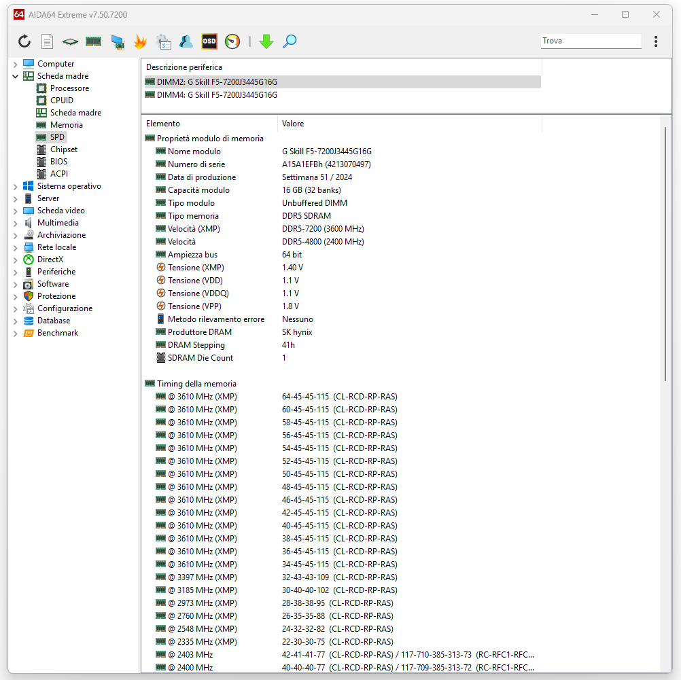Click the user account toolbar icon
681x680 pixels.
(186, 41)
